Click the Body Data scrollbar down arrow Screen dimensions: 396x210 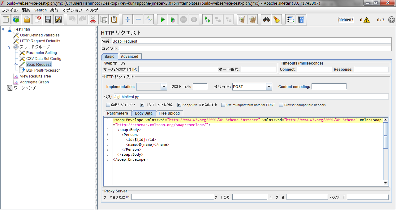[385, 183]
